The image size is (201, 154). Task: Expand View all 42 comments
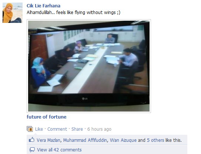click(59, 150)
